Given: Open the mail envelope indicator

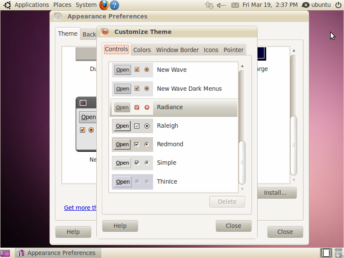Looking at the screenshot, I should click(235, 5).
